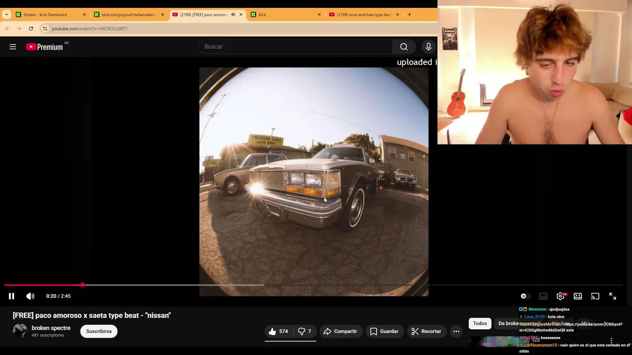Open site information icon in address bar
Screen dimensions: 632x355
coord(45,29)
